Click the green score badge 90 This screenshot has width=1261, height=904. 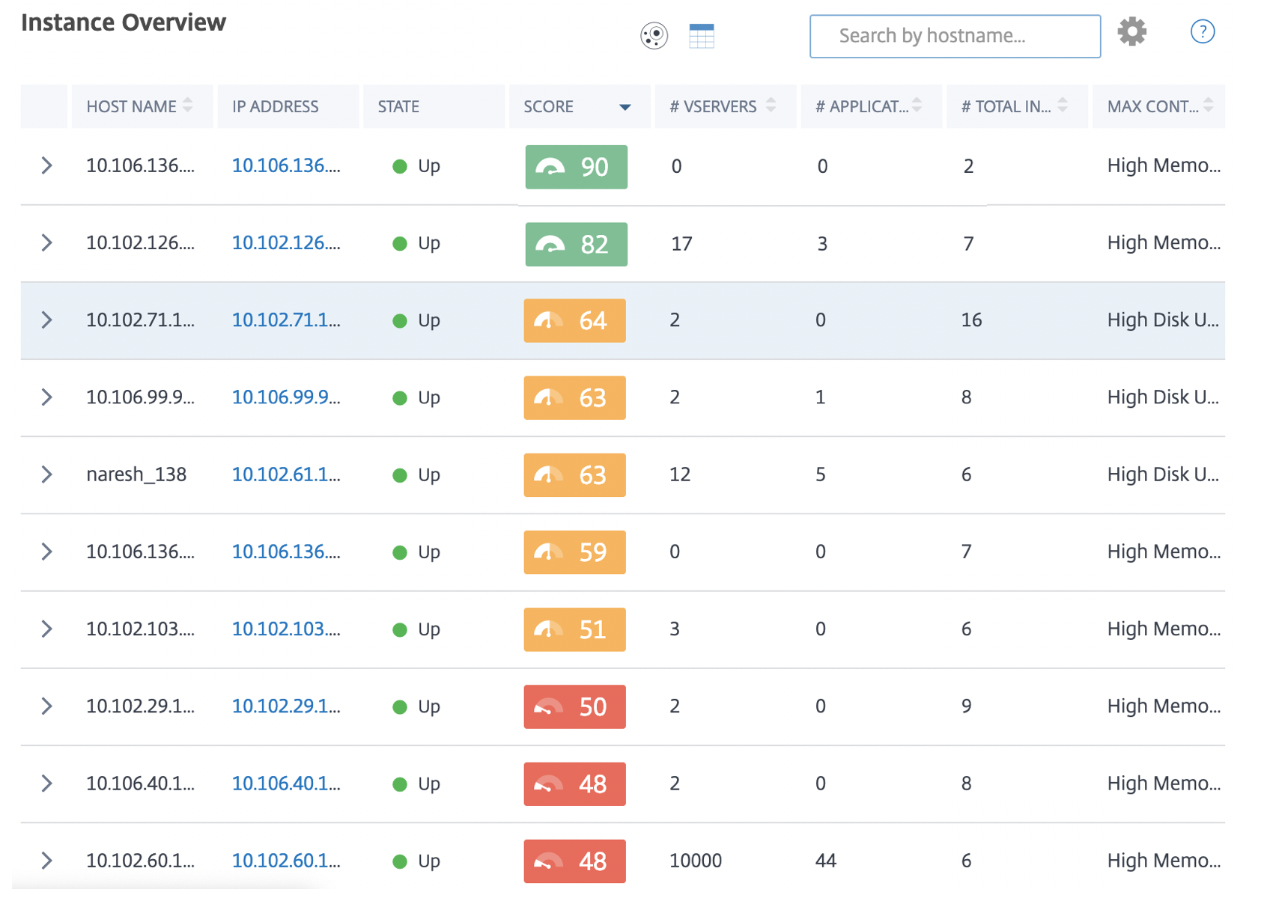point(576,166)
